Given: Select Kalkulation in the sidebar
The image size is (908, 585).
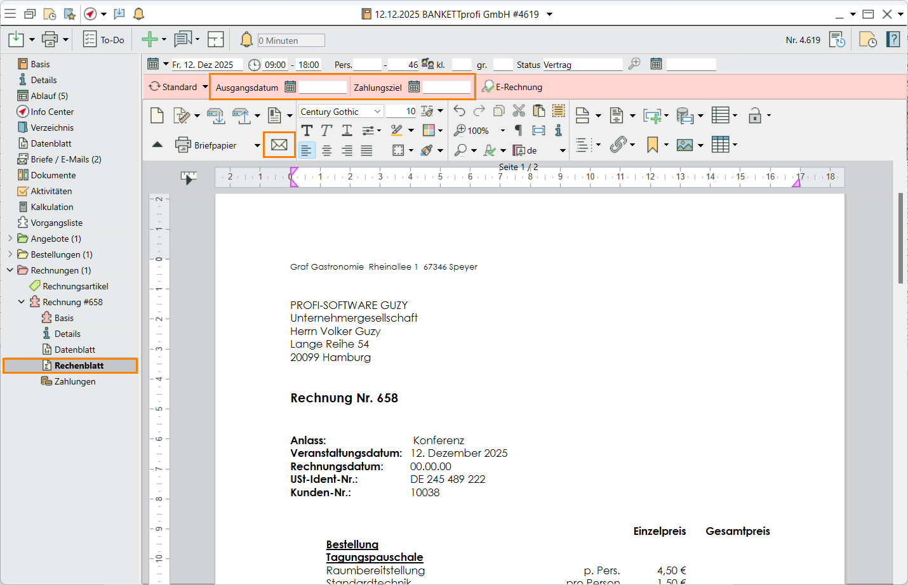Looking at the screenshot, I should click(52, 207).
